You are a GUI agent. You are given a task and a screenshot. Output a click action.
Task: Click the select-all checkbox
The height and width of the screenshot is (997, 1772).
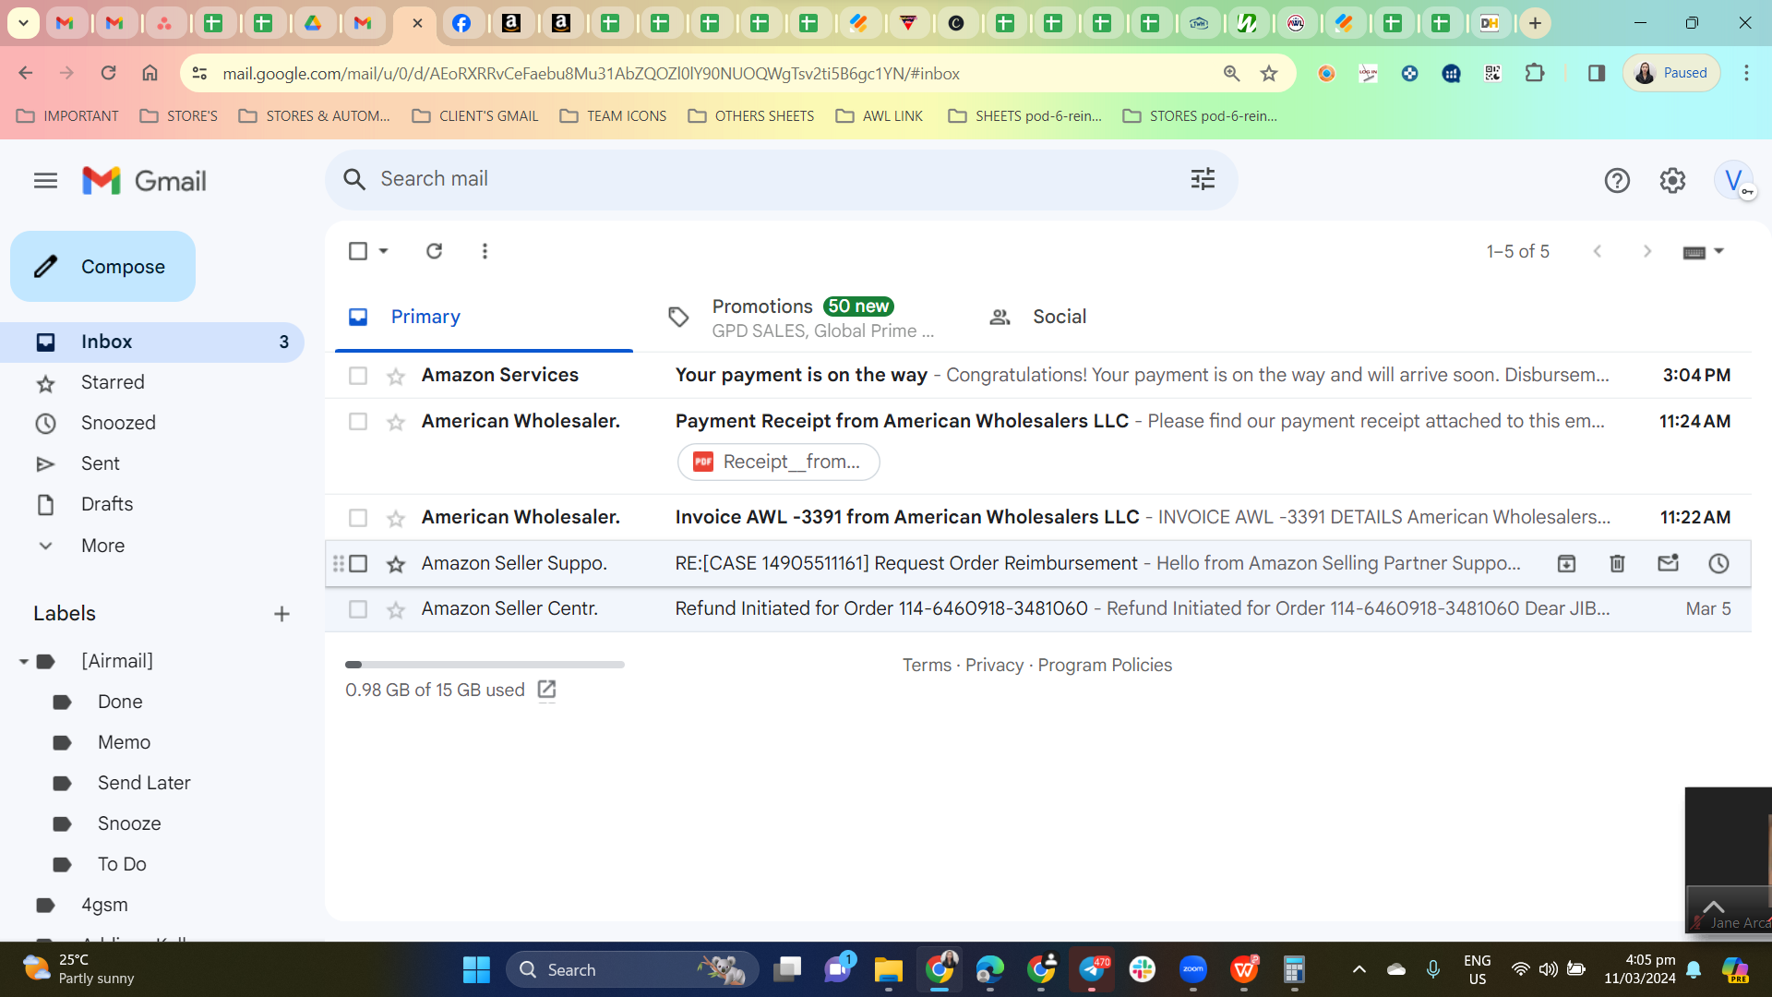[x=358, y=251]
